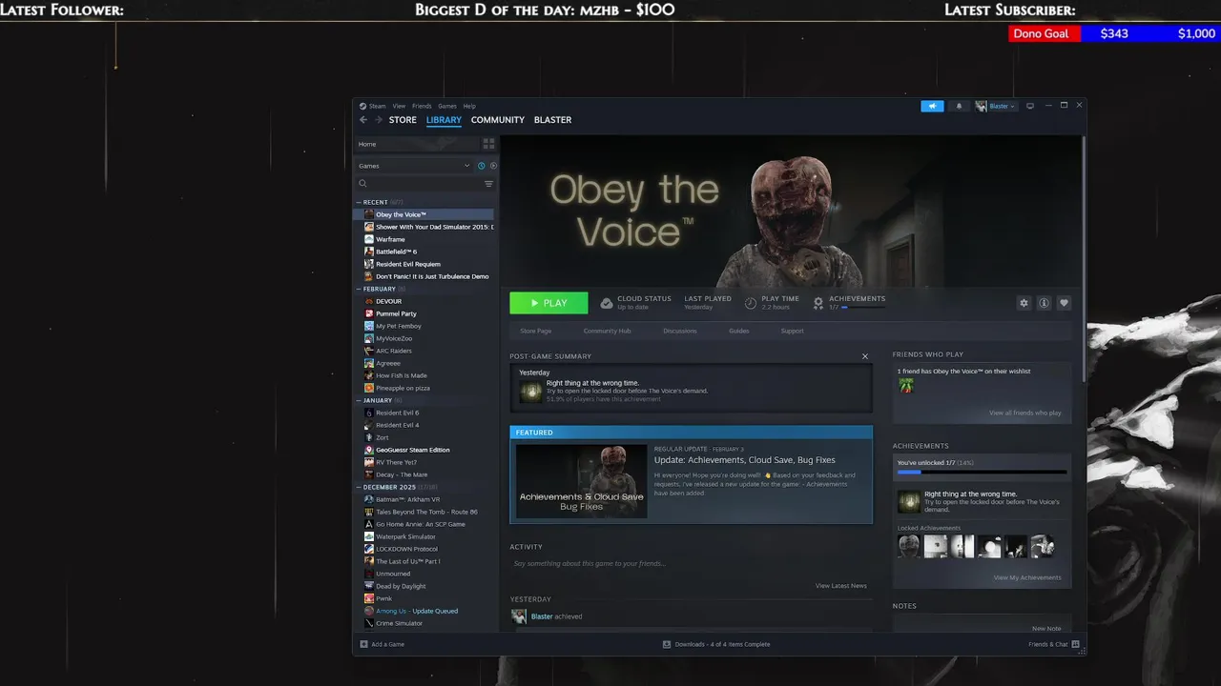Click the cloud status icon
Image resolution: width=1221 pixels, height=686 pixels.
(x=607, y=303)
